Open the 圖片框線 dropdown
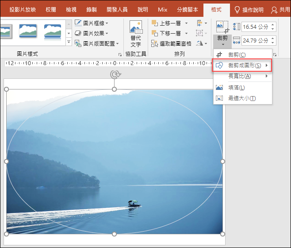Viewport: 291px width, 248px height. (x=92, y=23)
